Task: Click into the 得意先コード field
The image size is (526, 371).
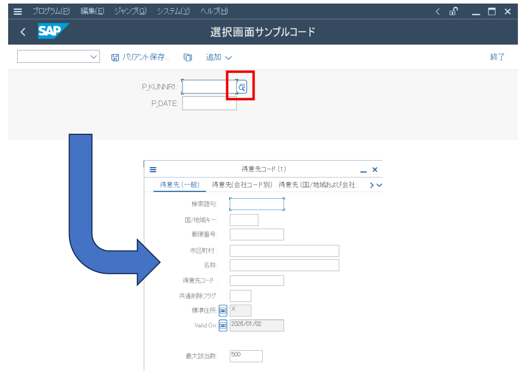Action: tap(257, 280)
